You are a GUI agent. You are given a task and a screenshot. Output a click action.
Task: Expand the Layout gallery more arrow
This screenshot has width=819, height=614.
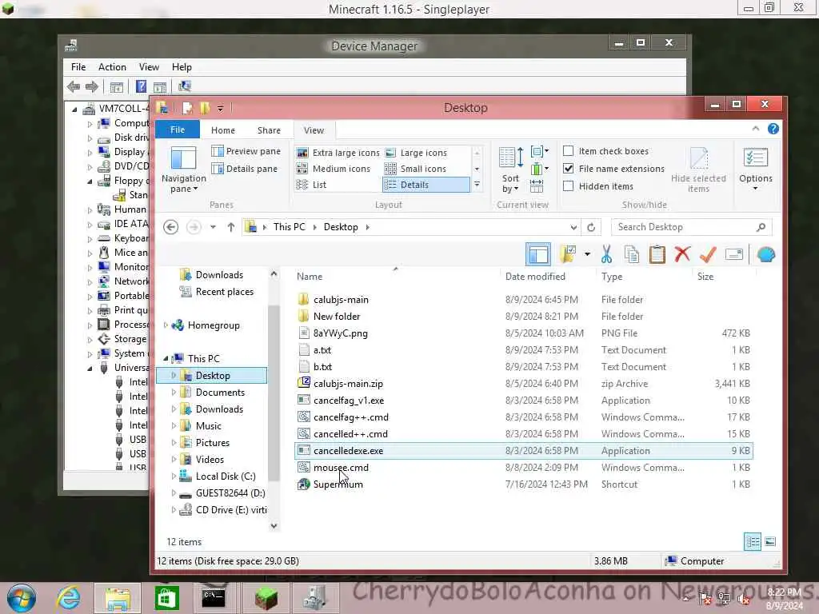click(477, 185)
